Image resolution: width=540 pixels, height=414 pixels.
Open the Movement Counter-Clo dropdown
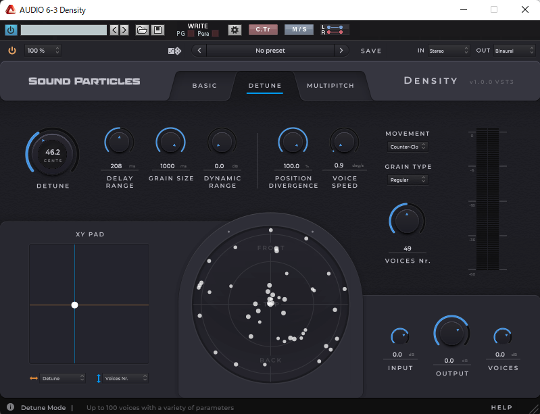pyautogui.click(x=408, y=147)
